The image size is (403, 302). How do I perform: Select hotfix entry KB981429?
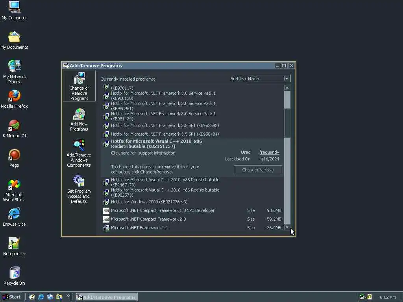click(x=192, y=116)
